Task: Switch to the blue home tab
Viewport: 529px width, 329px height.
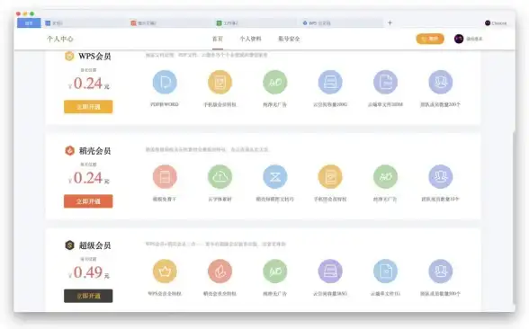Action: (29, 23)
